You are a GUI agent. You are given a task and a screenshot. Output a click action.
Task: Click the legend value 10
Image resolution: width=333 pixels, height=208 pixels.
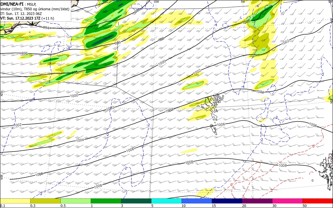pos(183,206)
